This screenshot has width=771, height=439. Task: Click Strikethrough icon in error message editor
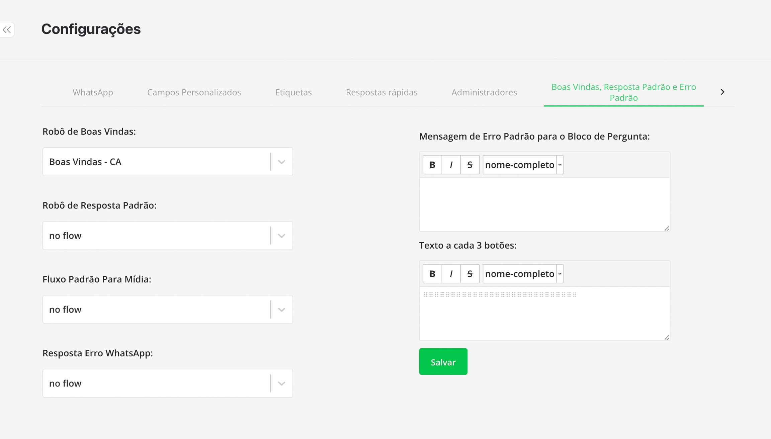click(x=470, y=165)
